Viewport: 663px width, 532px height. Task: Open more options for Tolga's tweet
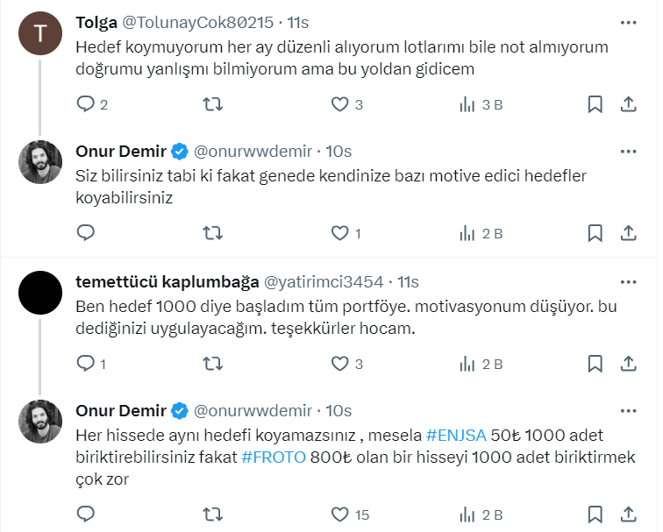(x=628, y=22)
